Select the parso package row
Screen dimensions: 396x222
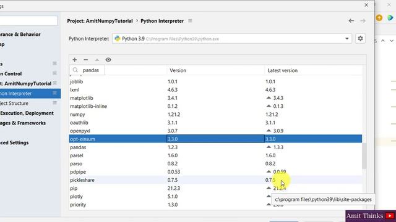[215, 163]
